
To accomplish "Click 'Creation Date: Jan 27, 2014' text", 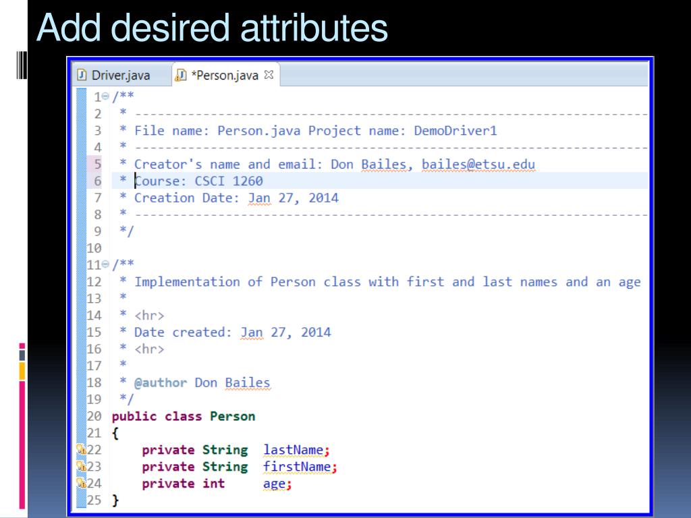I will [236, 198].
